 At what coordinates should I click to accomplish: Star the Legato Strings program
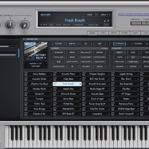point(138,74)
